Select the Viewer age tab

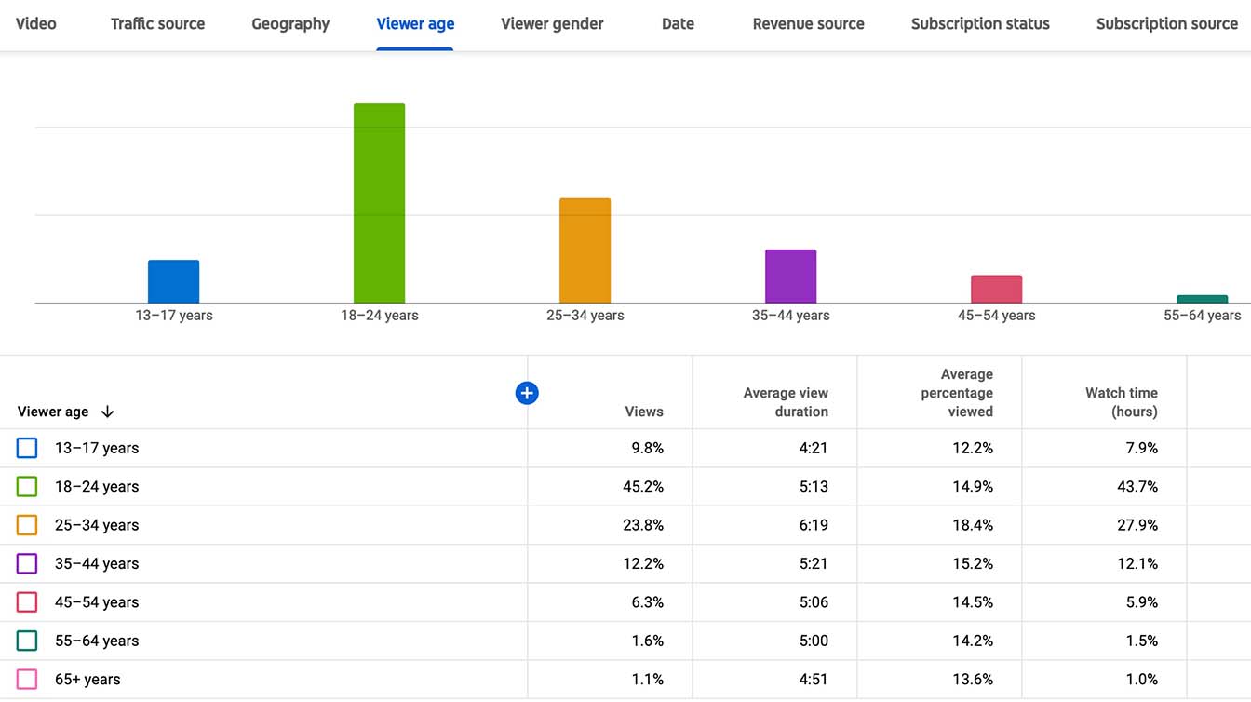[x=415, y=24]
